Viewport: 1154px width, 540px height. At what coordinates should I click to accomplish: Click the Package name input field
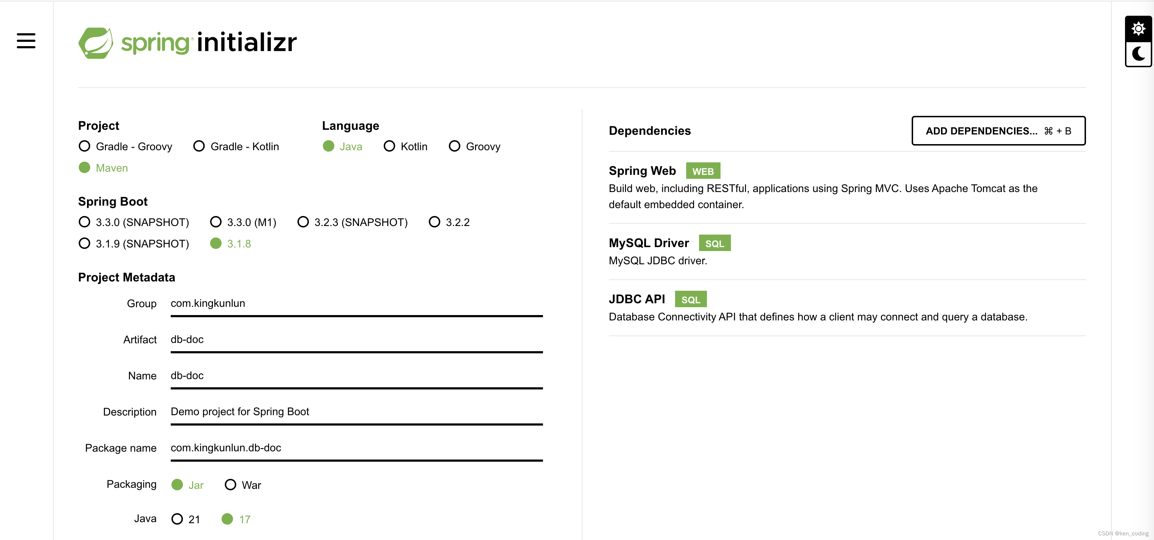[357, 448]
